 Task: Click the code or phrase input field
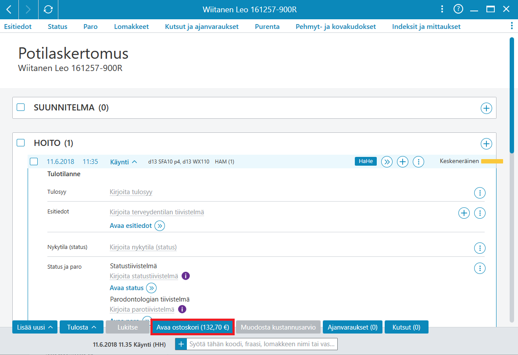pos(262,344)
